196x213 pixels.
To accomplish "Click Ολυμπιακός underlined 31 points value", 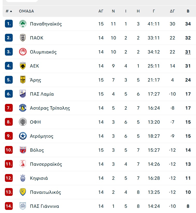I will [188, 52].
